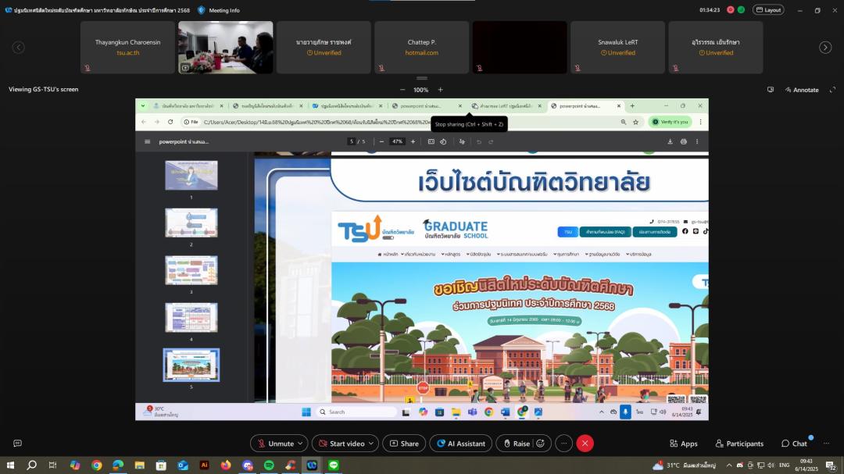Zoom in the shared content view
Screen dimensions: 844x474
[440, 90]
